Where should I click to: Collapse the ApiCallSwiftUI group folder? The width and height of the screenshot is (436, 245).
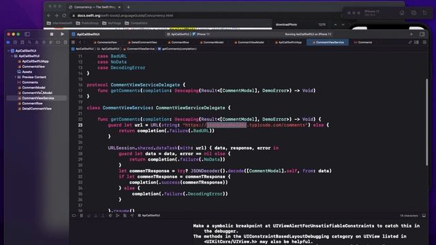pyautogui.click(x=12, y=56)
